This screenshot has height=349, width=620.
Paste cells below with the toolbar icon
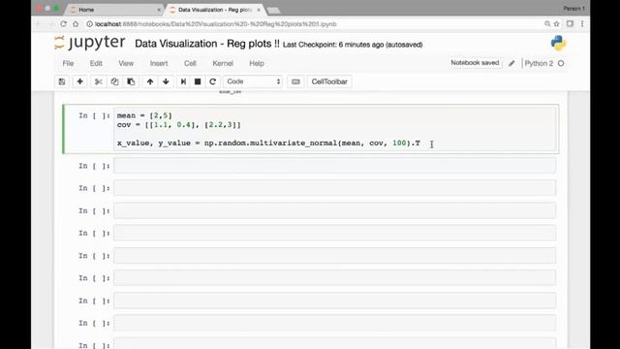coord(131,81)
